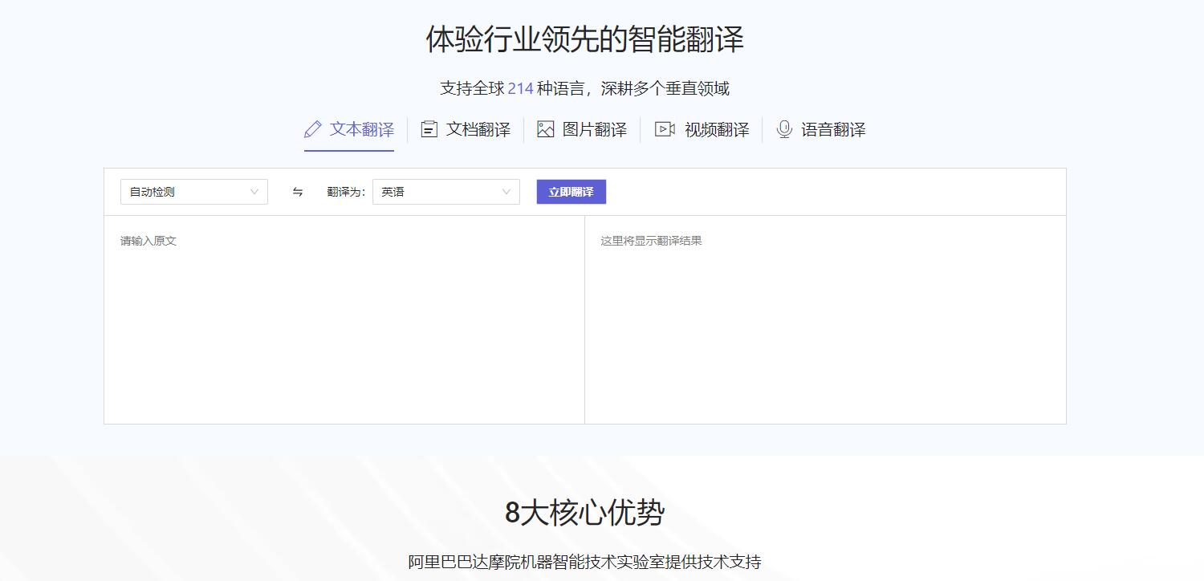Open the 自动检测 source language dropdown
The image size is (1204, 581).
193,191
